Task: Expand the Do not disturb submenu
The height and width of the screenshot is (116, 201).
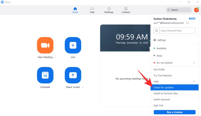Action: [194, 63]
